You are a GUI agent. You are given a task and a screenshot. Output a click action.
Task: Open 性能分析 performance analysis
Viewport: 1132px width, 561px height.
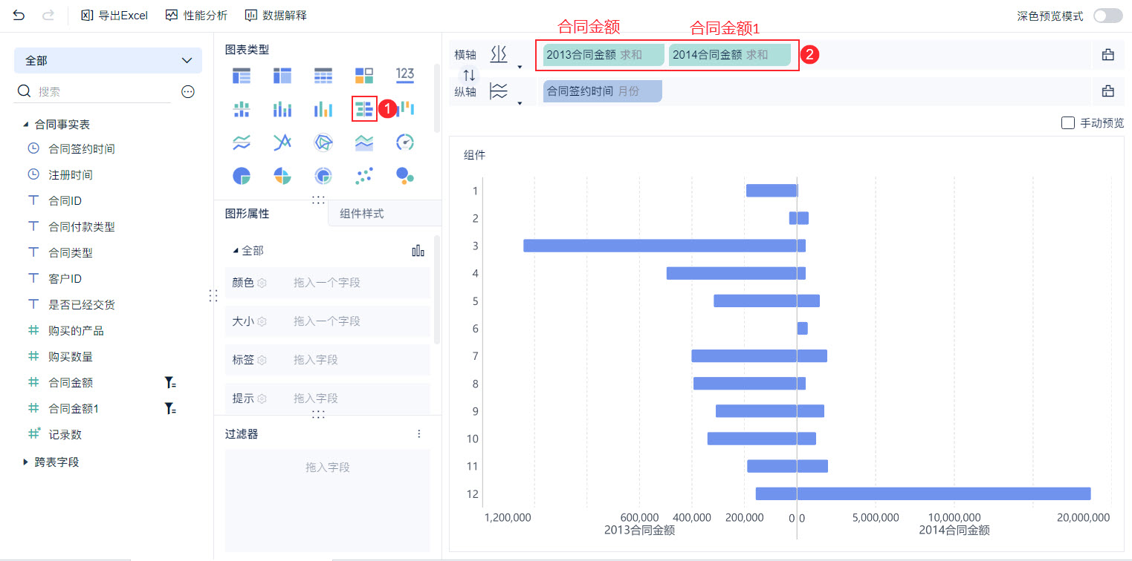(196, 15)
